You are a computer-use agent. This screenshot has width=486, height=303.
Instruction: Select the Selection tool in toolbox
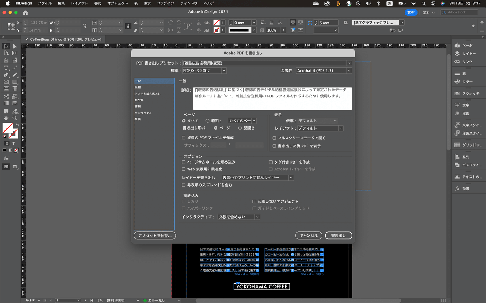6,46
